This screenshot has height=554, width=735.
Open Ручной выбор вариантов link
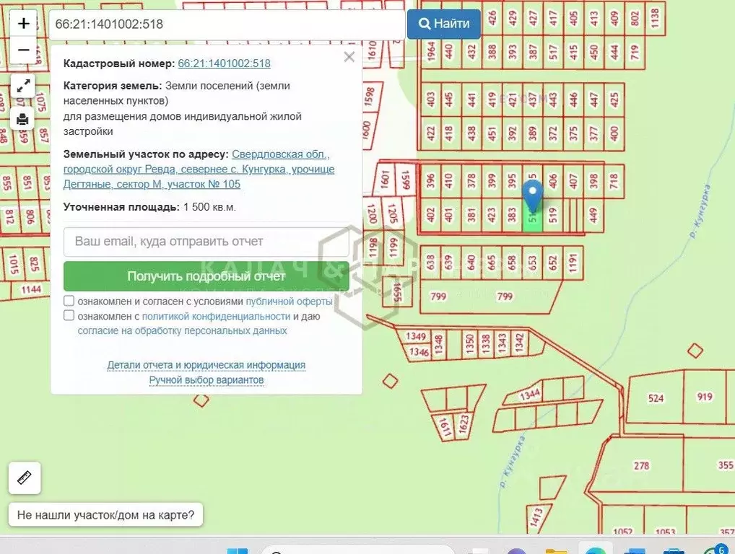pos(206,380)
